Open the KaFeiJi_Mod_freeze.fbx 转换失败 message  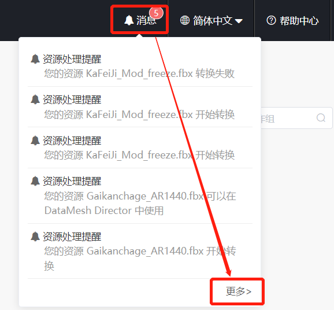click(x=140, y=67)
